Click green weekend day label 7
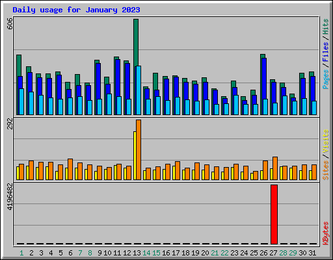This screenshot has height=260, width=333. (x=80, y=253)
